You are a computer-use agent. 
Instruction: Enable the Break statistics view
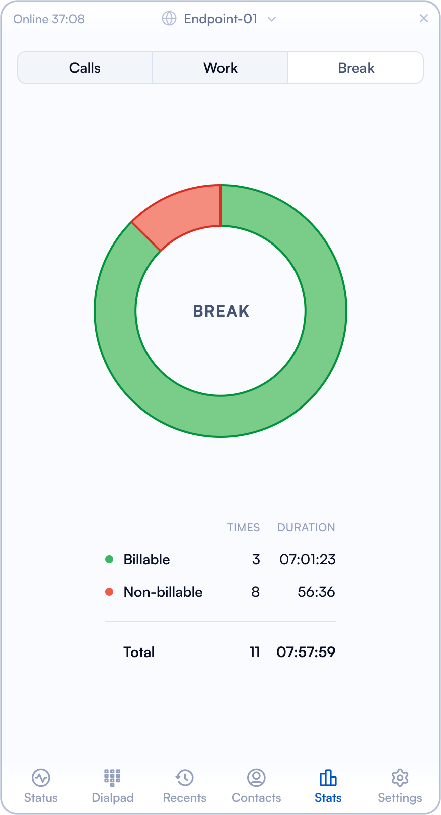pyautogui.click(x=355, y=67)
